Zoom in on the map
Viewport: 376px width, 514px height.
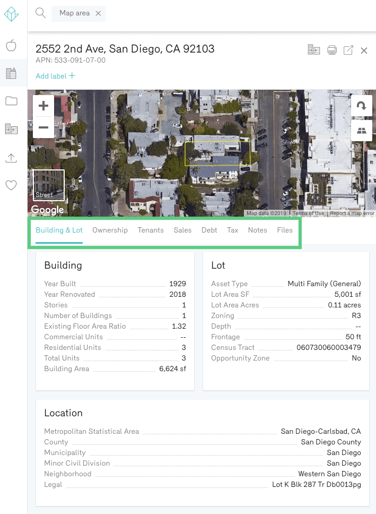(x=43, y=106)
